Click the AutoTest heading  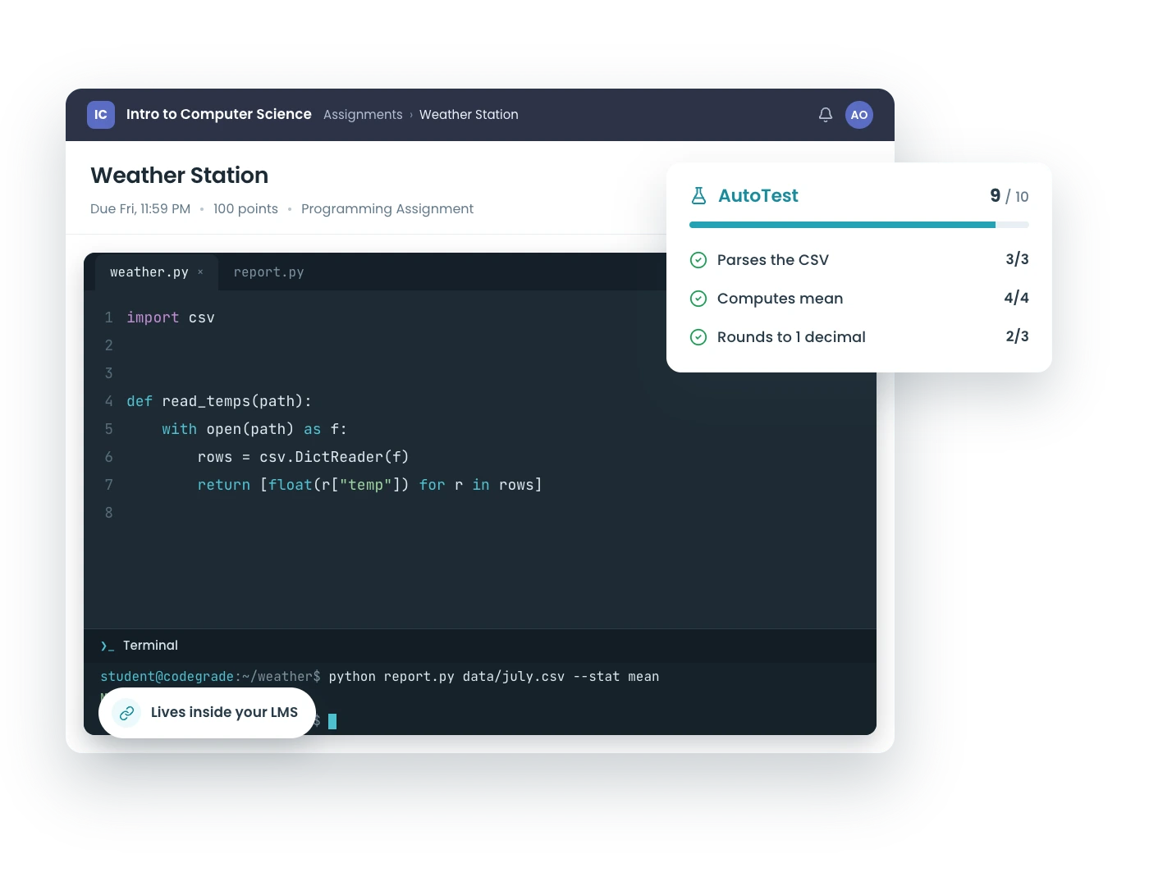click(758, 195)
